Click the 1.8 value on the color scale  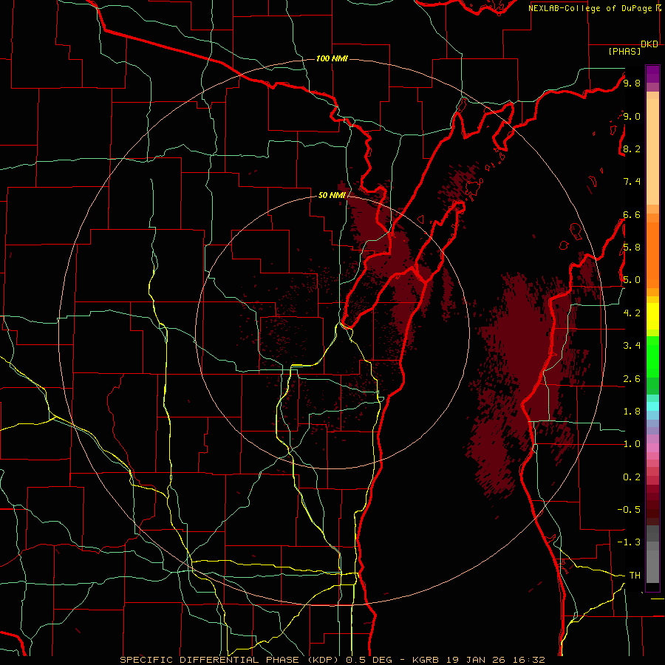click(x=632, y=412)
